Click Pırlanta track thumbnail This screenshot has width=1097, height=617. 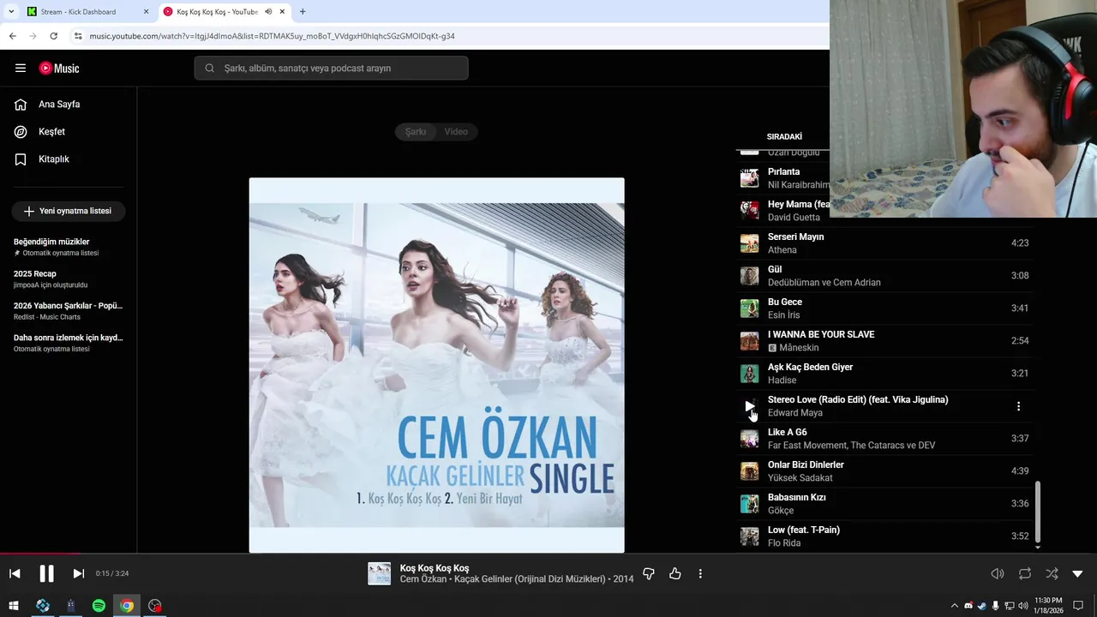tap(750, 178)
